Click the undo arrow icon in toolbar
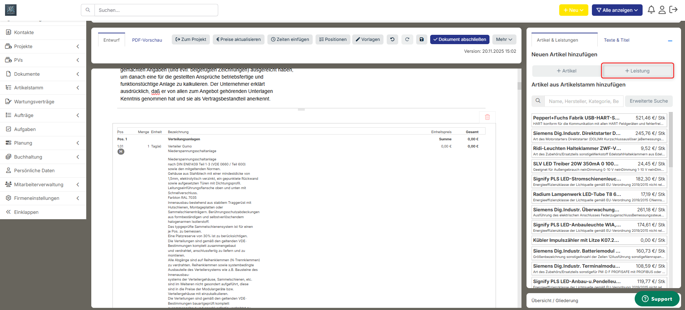Viewport: 685px width, 310px height. (392, 39)
